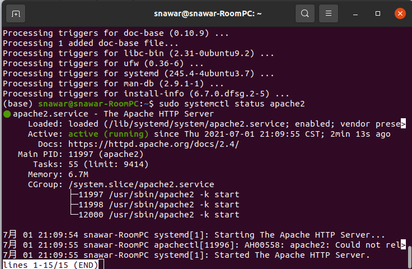Maximize the terminal window
The height and width of the screenshot is (269, 412).
click(378, 13)
